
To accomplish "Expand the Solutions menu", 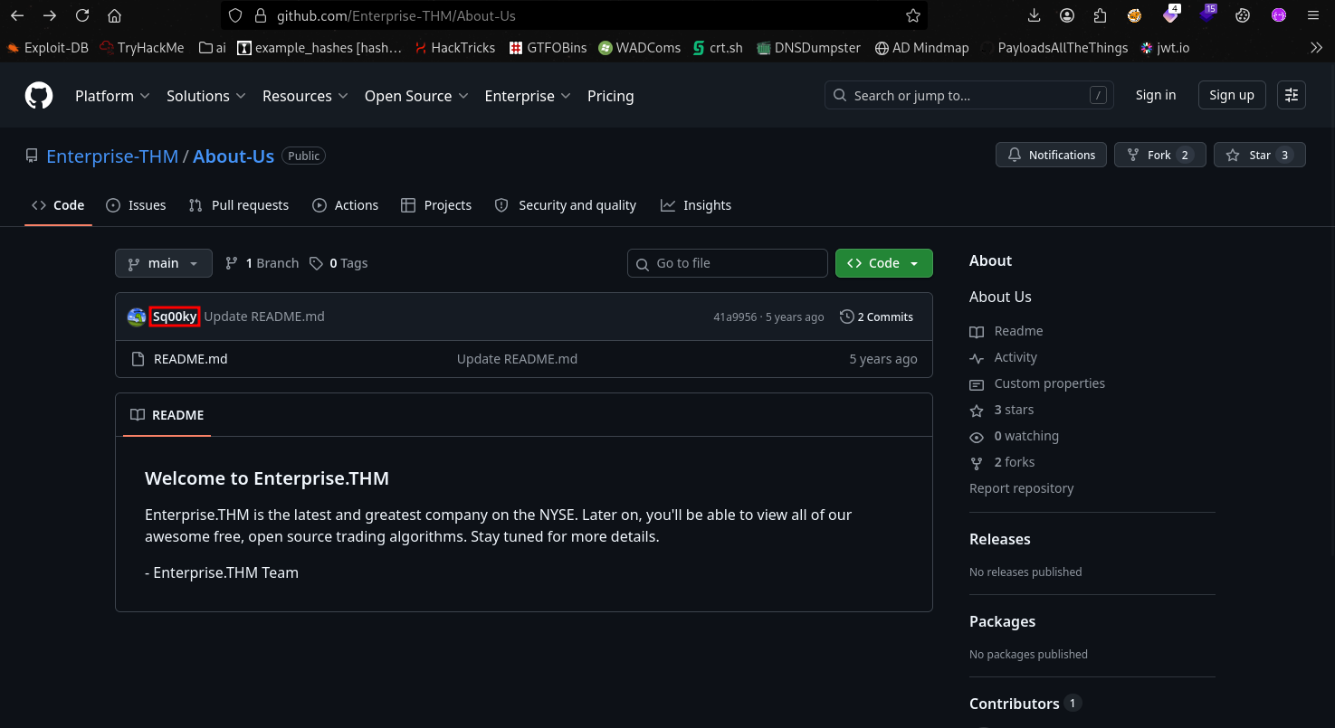I will [206, 96].
